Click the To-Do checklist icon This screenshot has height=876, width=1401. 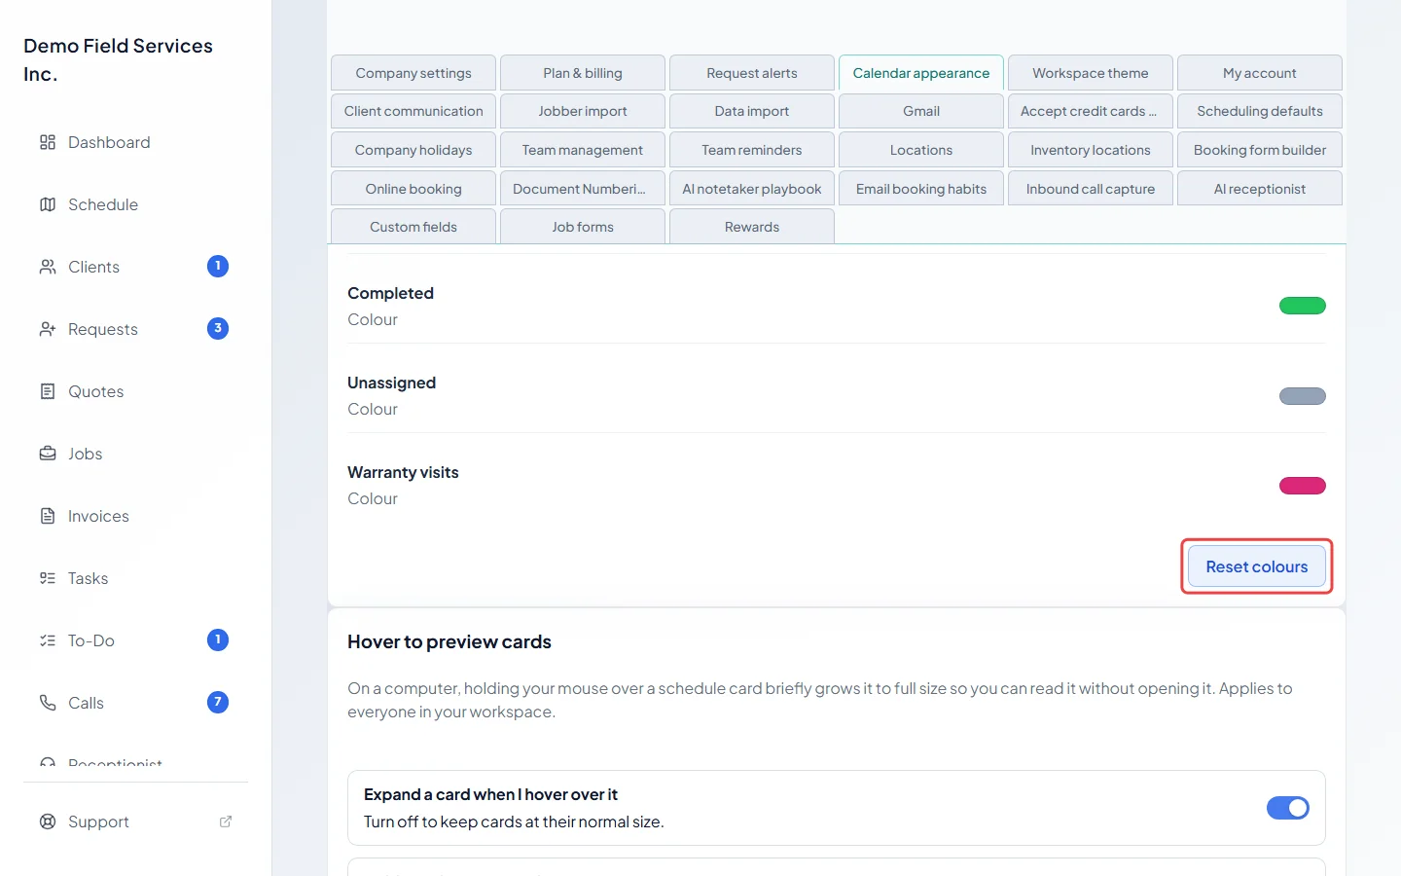point(48,640)
